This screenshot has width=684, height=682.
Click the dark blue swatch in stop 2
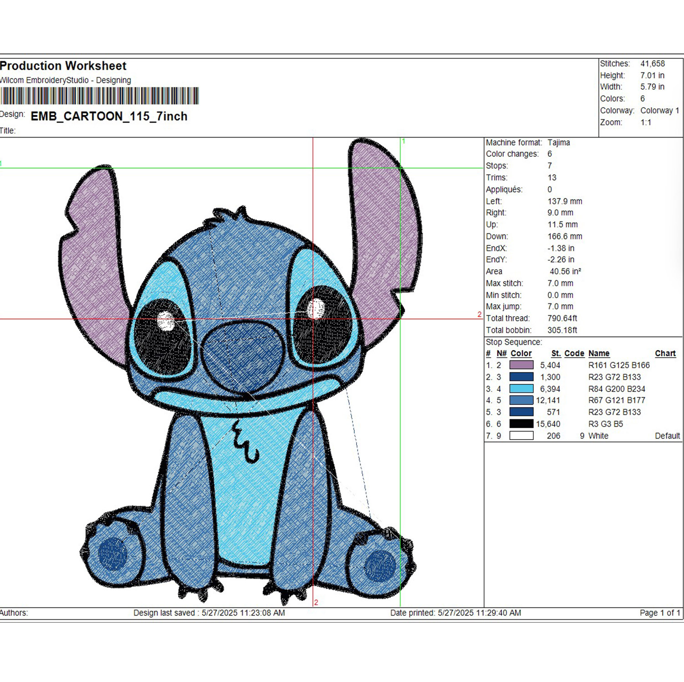point(521,377)
